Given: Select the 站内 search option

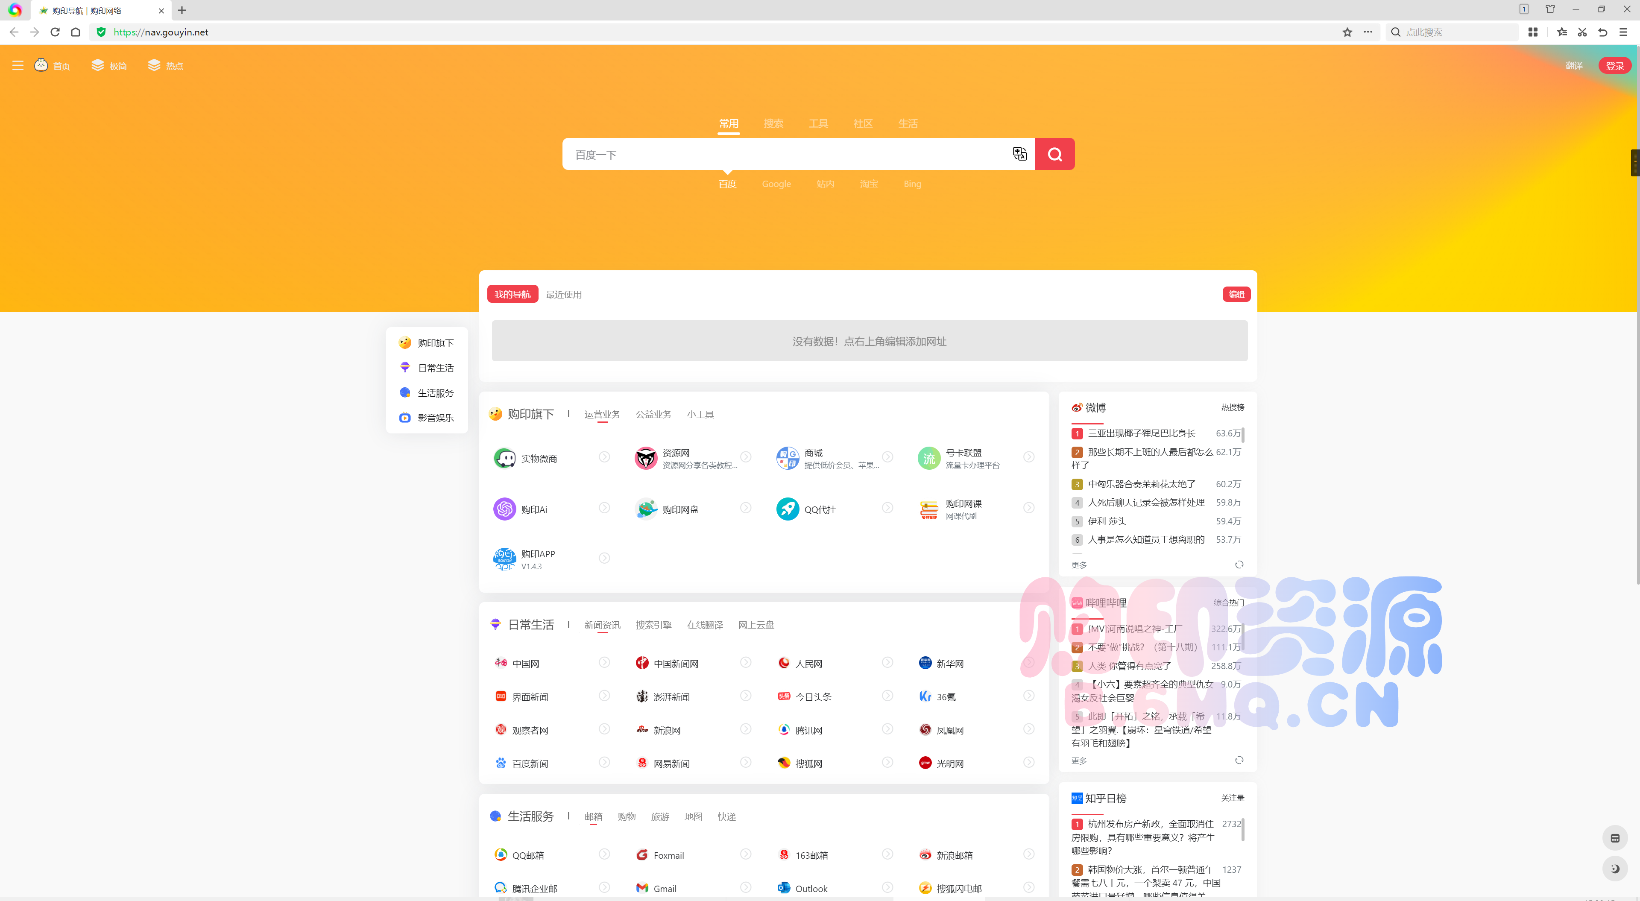Looking at the screenshot, I should (825, 184).
